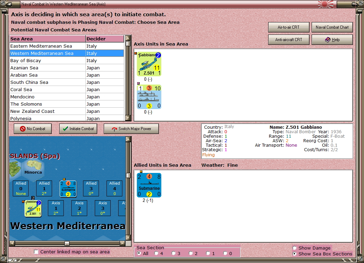Open the Naval Combat Chart
364x263 pixels.
332,27
